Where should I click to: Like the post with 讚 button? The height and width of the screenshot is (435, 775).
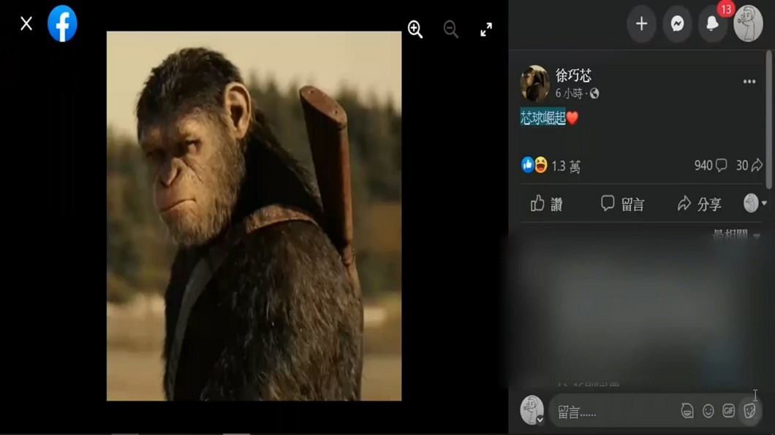(547, 204)
